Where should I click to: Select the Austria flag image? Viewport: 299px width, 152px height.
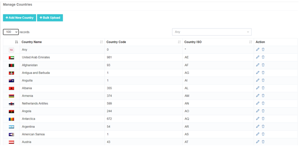[11, 142]
